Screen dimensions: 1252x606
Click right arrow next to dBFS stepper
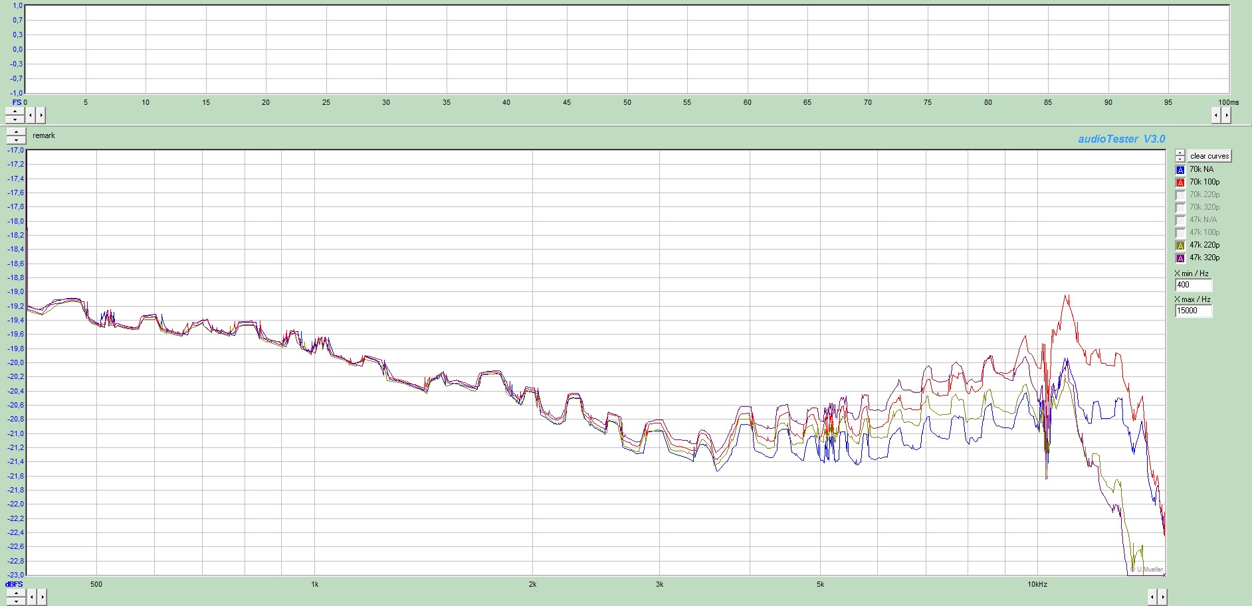(x=41, y=597)
